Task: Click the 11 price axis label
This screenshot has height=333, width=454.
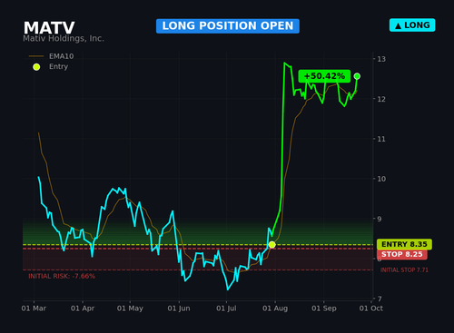Action: (381, 139)
